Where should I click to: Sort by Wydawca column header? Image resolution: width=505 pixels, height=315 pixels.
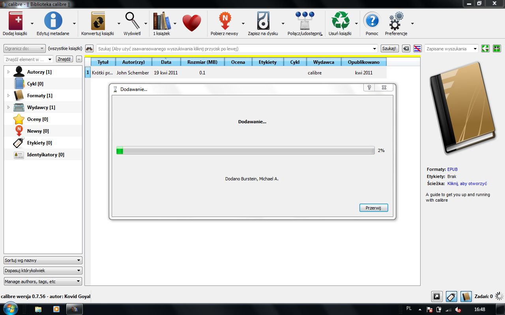324,62
